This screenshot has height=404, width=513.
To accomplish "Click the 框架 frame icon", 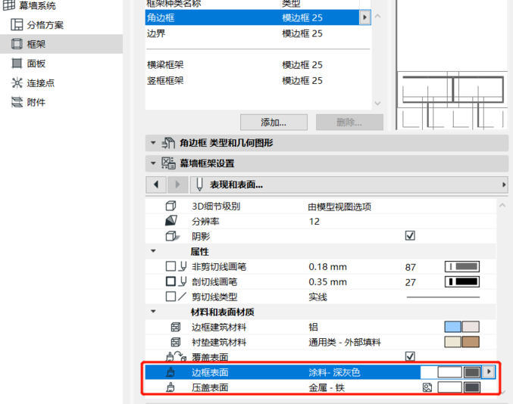I will click(17, 44).
